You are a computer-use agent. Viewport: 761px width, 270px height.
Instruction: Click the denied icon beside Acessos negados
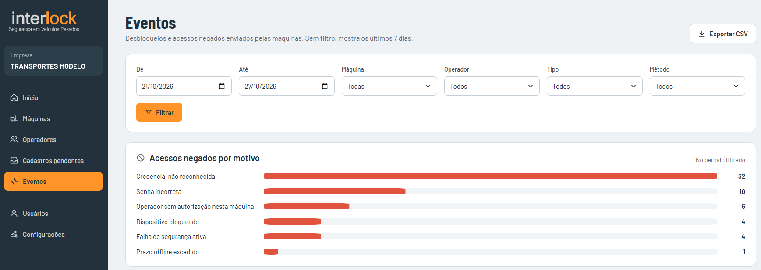(141, 158)
